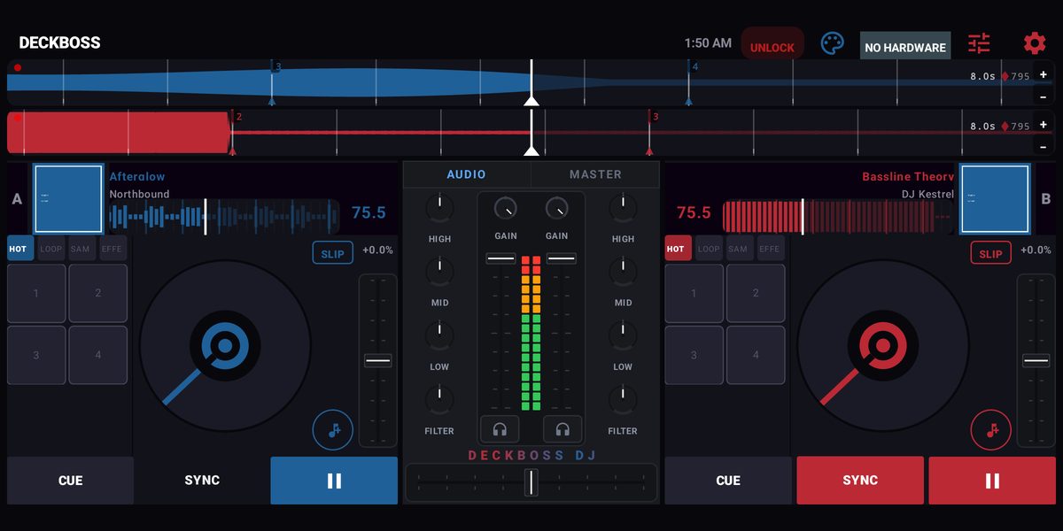The image size is (1063, 531).
Task: Click deck A pitch fader handle
Action: click(378, 361)
